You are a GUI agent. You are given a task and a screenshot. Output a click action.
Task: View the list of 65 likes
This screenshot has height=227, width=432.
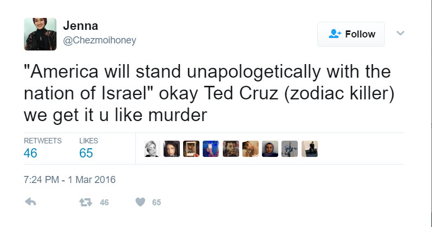[88, 148]
